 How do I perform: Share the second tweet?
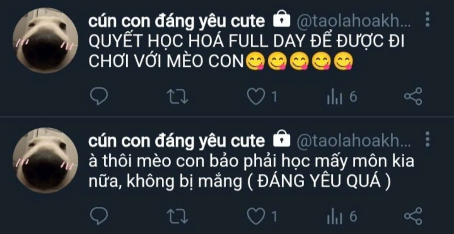(413, 216)
